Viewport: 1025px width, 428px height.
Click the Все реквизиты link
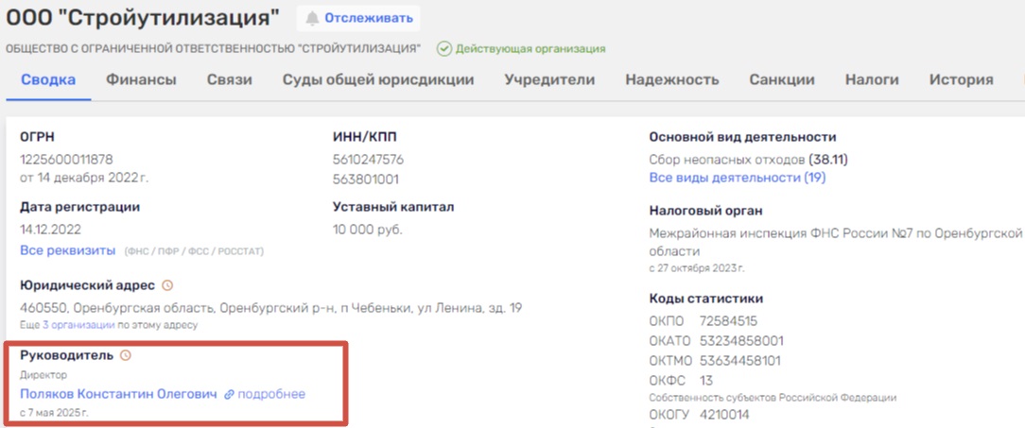click(x=67, y=250)
